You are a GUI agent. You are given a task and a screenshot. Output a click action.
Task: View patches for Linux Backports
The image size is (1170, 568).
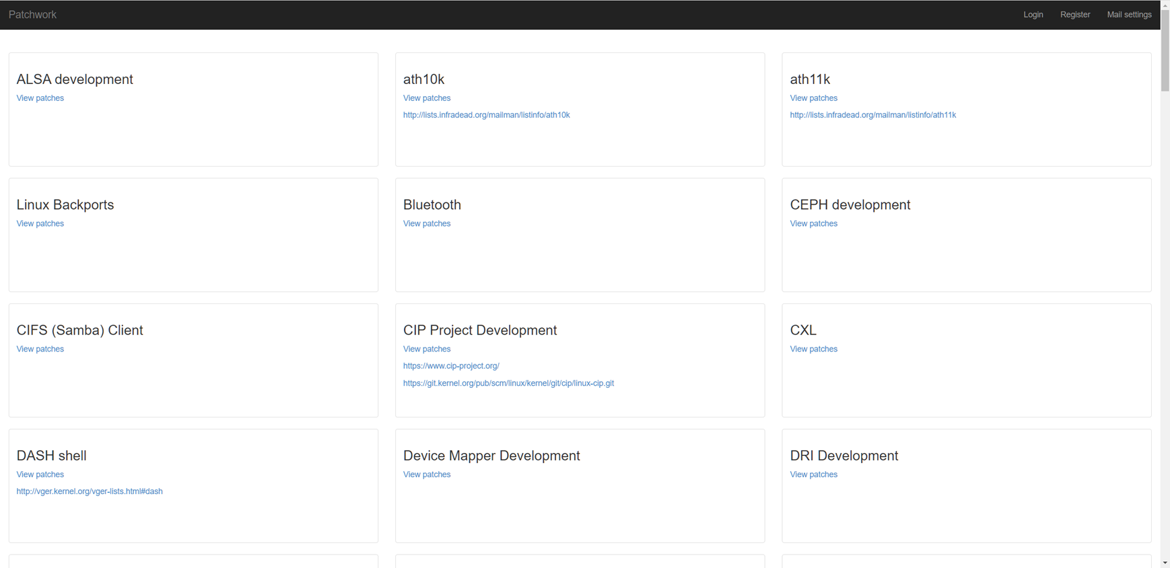point(40,224)
